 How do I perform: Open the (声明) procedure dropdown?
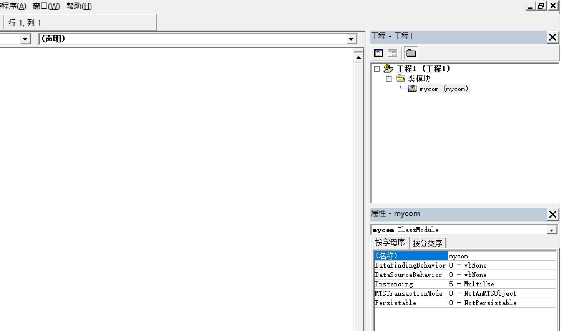[351, 39]
